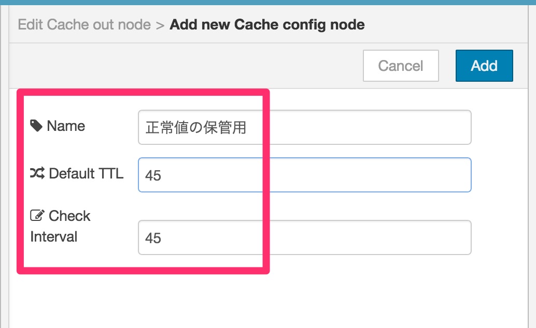Place cursor after 45 in Check Interval
This screenshot has width=536, height=328.
(x=162, y=238)
